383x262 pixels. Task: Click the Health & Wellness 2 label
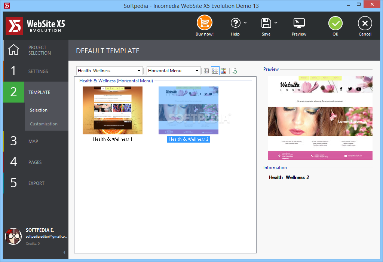point(189,139)
